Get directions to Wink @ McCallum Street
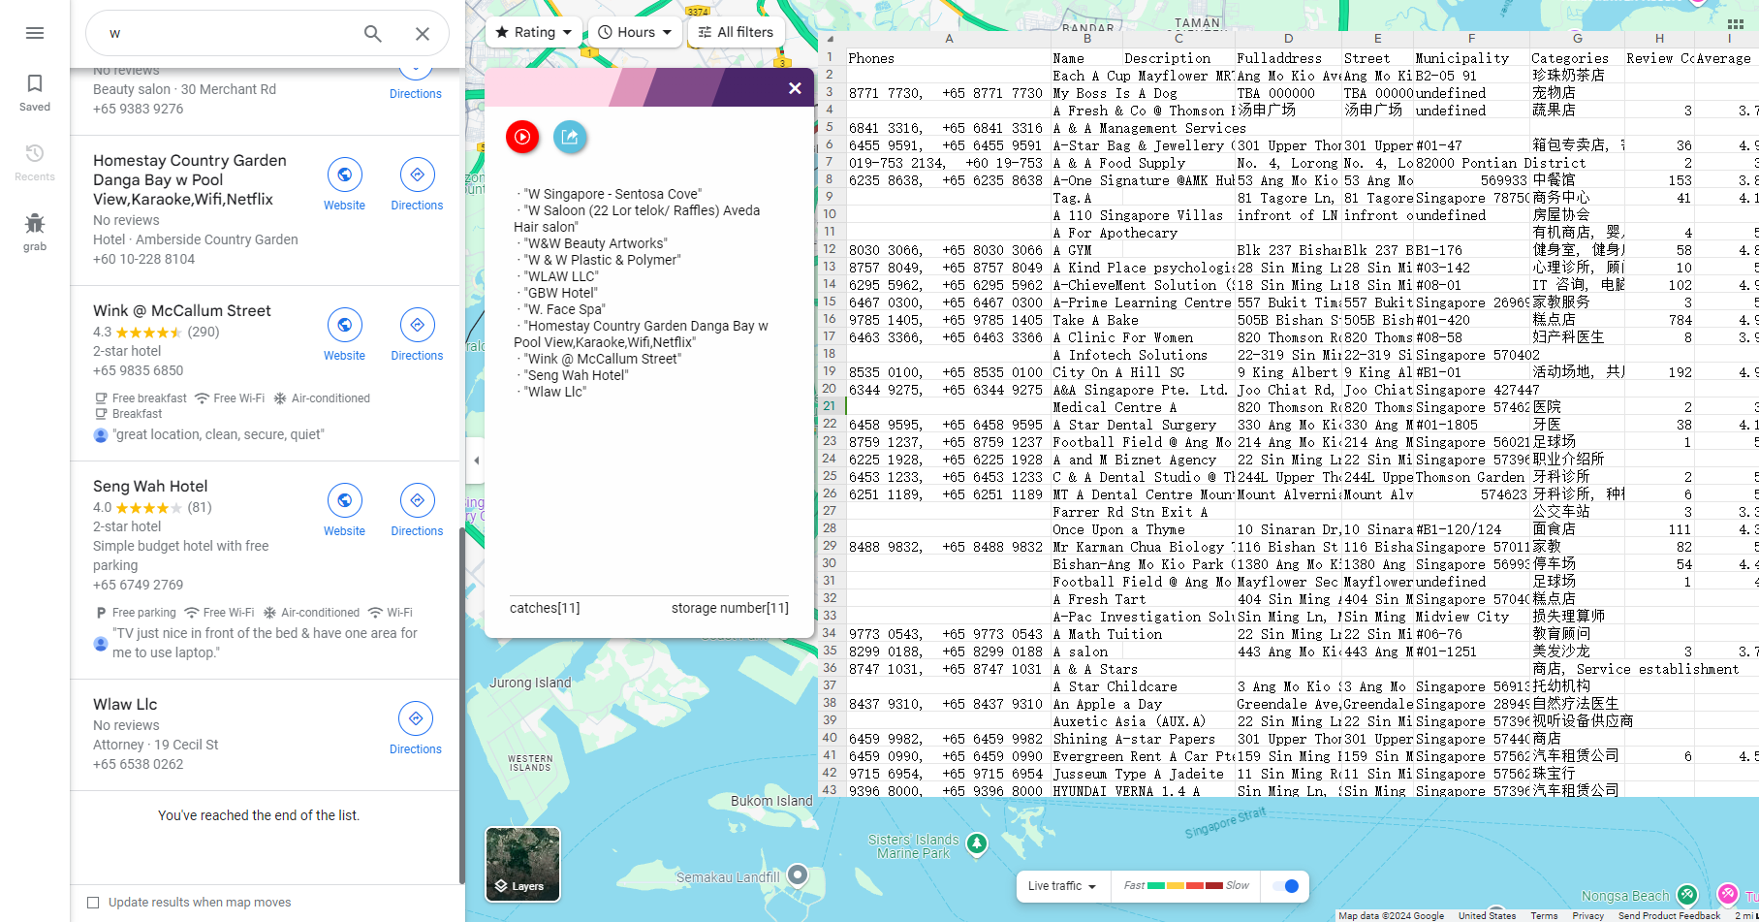The image size is (1759, 922). (x=417, y=334)
